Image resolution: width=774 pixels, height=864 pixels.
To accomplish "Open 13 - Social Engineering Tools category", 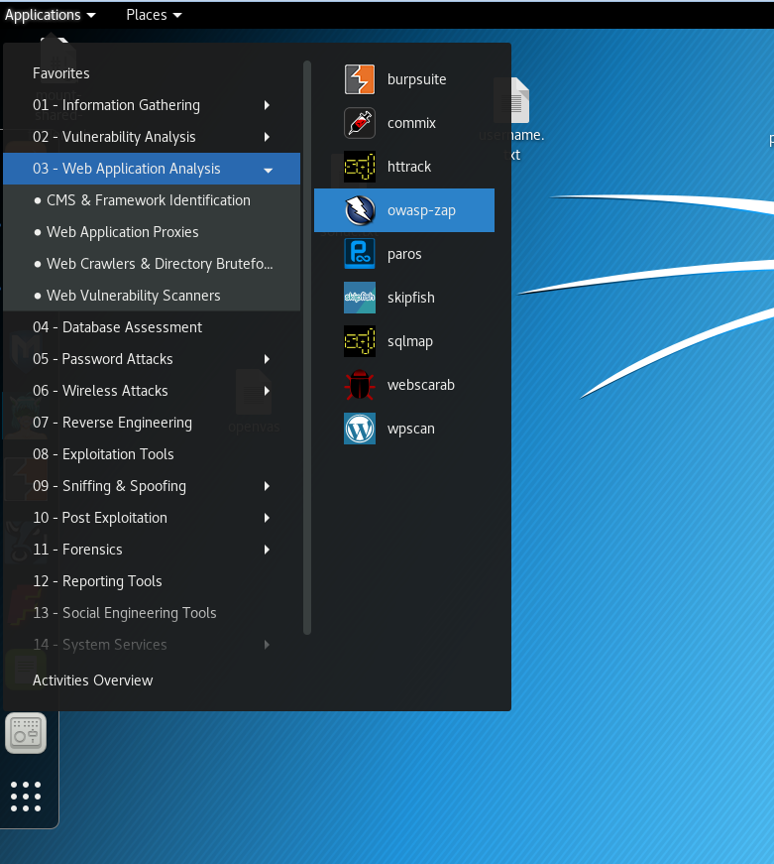I will (x=152, y=613).
